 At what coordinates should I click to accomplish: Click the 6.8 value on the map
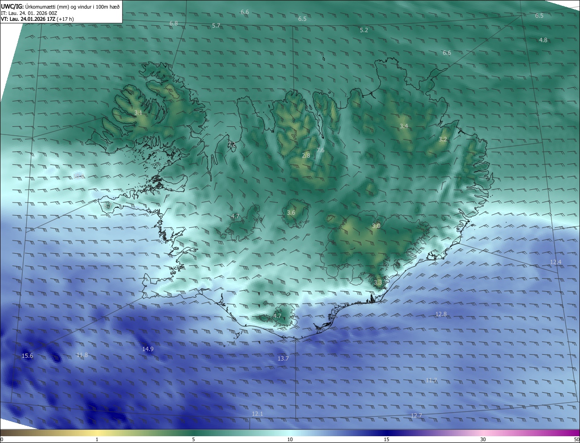coord(174,23)
